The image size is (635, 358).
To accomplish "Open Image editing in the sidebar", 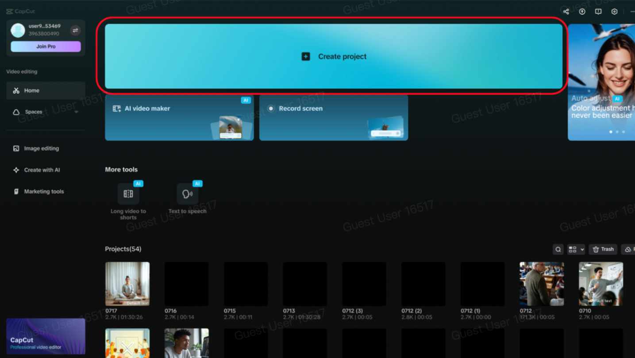I will tap(41, 149).
